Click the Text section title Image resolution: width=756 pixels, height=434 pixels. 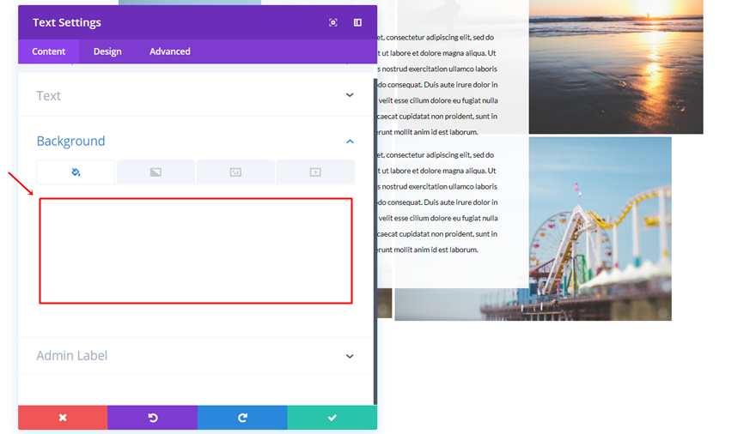click(x=48, y=96)
